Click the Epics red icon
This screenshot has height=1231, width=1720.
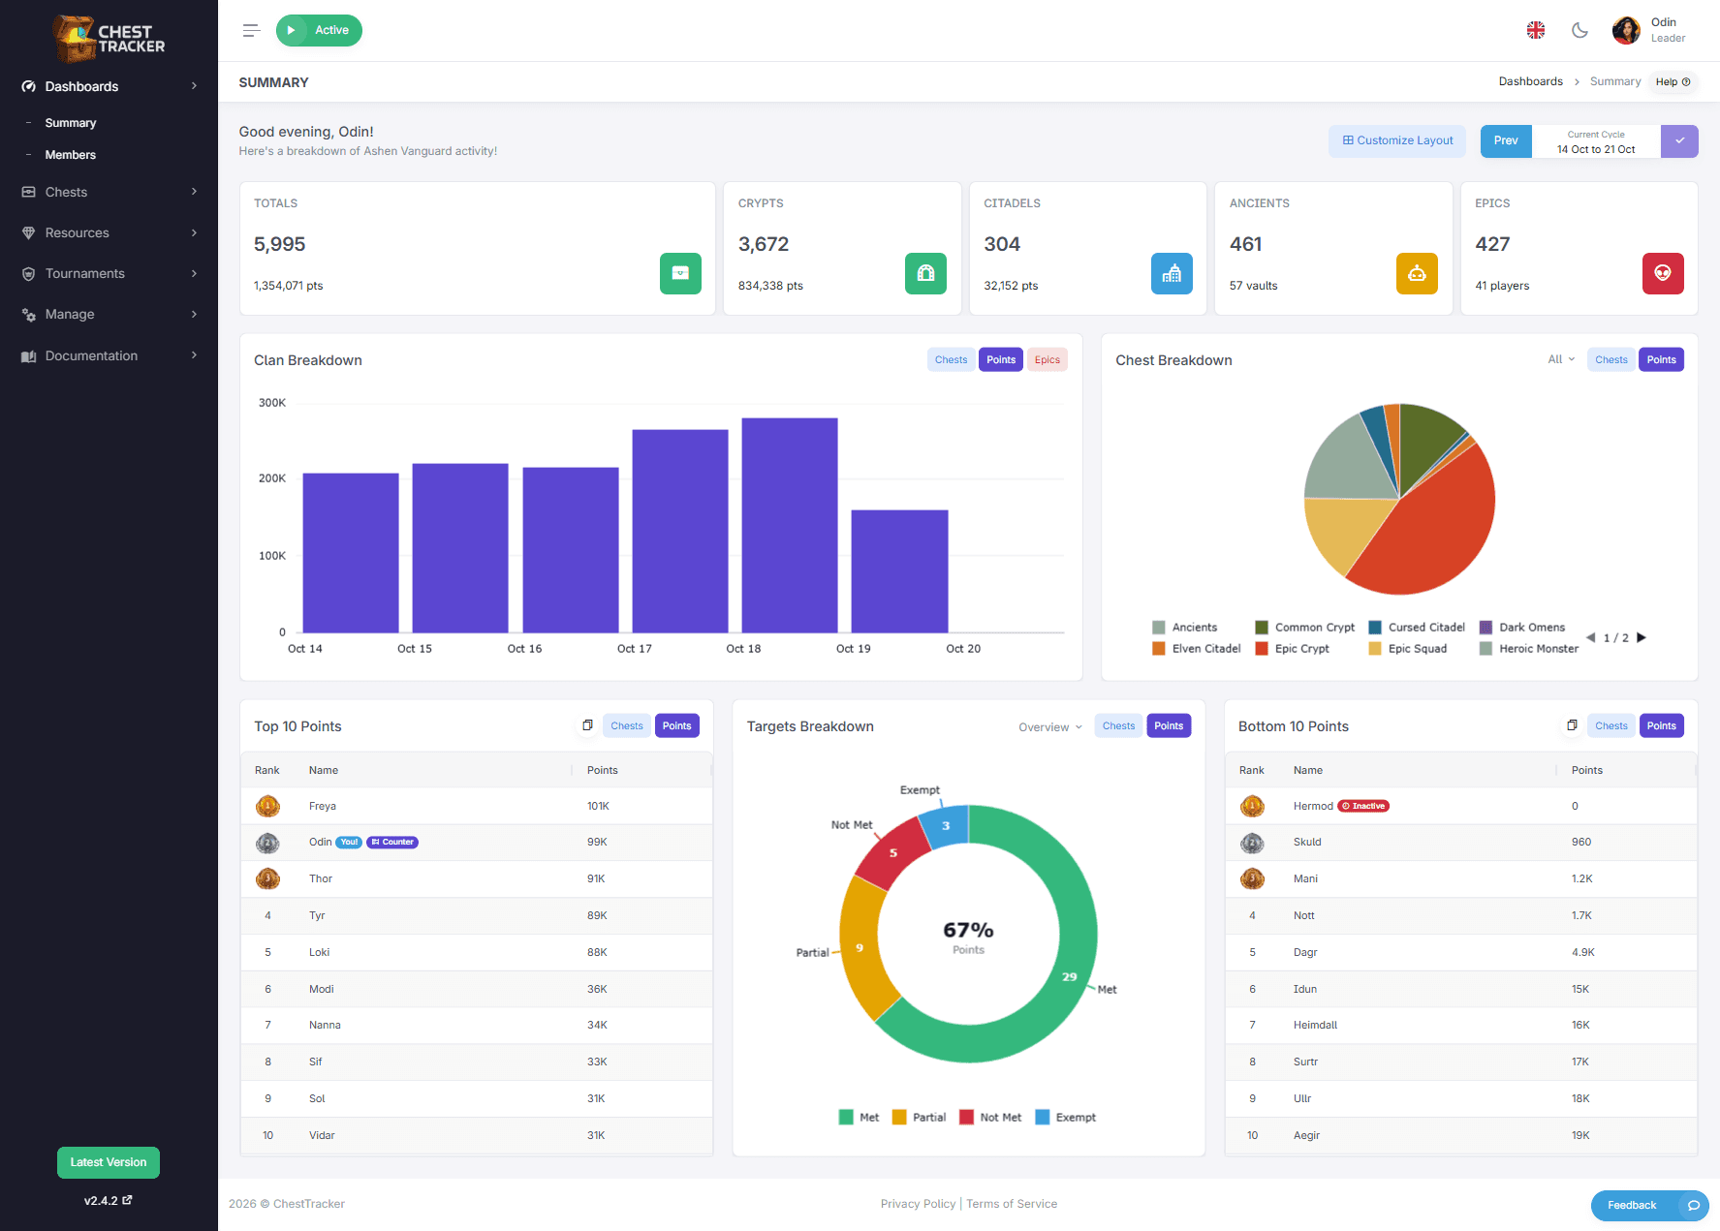coord(1663,273)
